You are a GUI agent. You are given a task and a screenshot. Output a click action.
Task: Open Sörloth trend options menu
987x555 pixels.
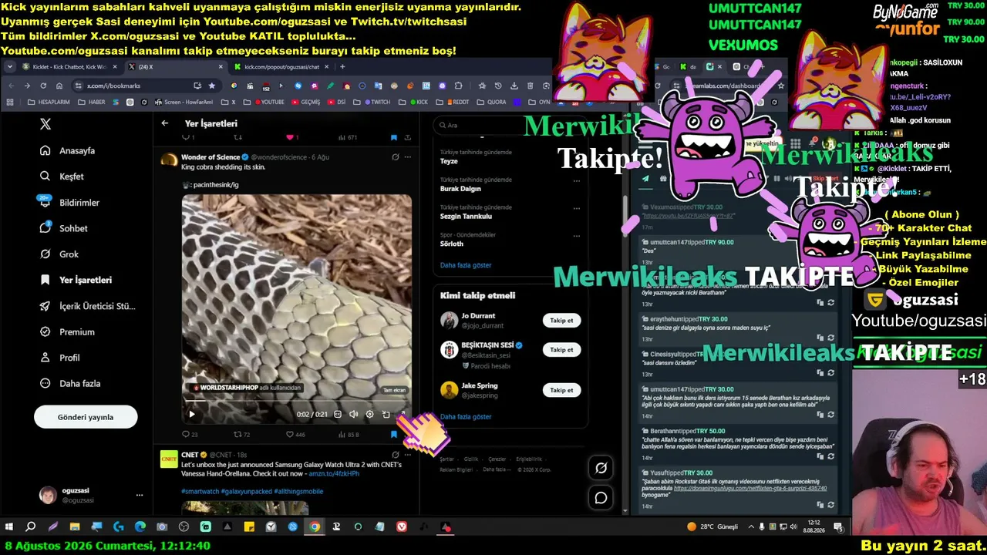(576, 235)
